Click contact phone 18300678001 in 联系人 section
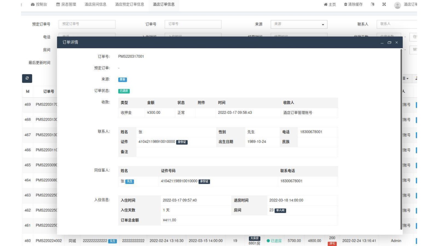 tap(311, 132)
